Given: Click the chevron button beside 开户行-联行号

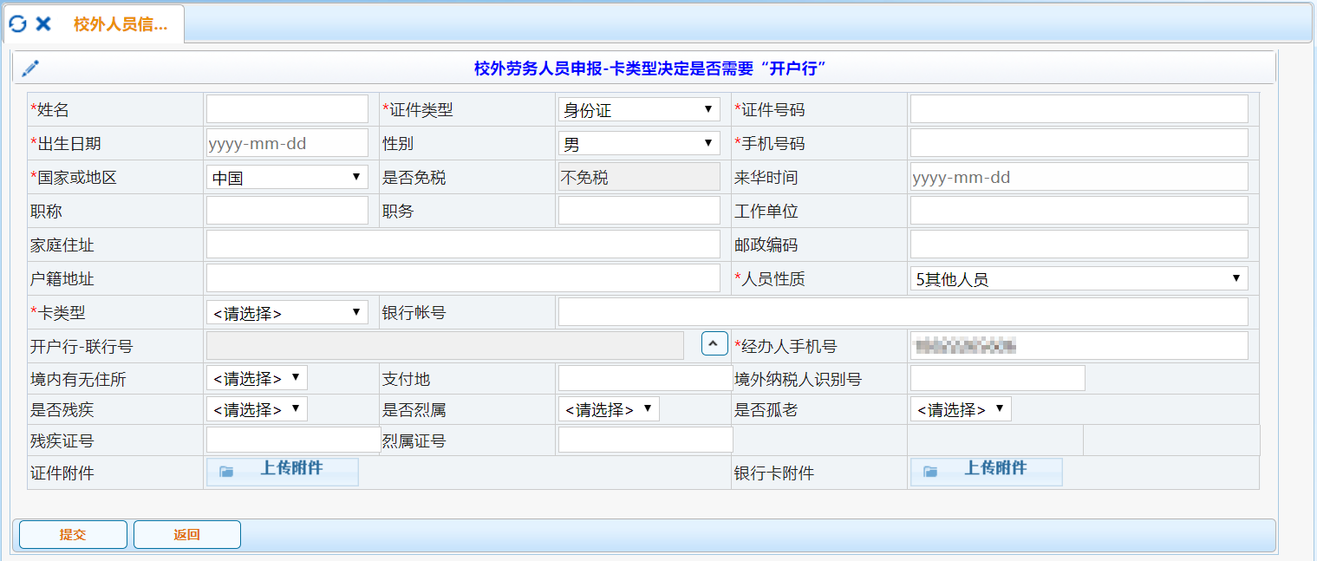Looking at the screenshot, I should click(x=714, y=344).
